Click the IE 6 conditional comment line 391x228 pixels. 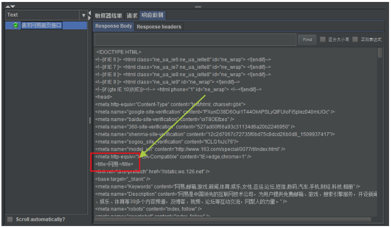183,60
